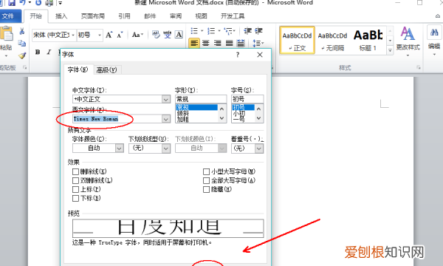Screen dimensions: 443x266
Task: Click the Paste clipboard icon
Action: tap(6, 34)
